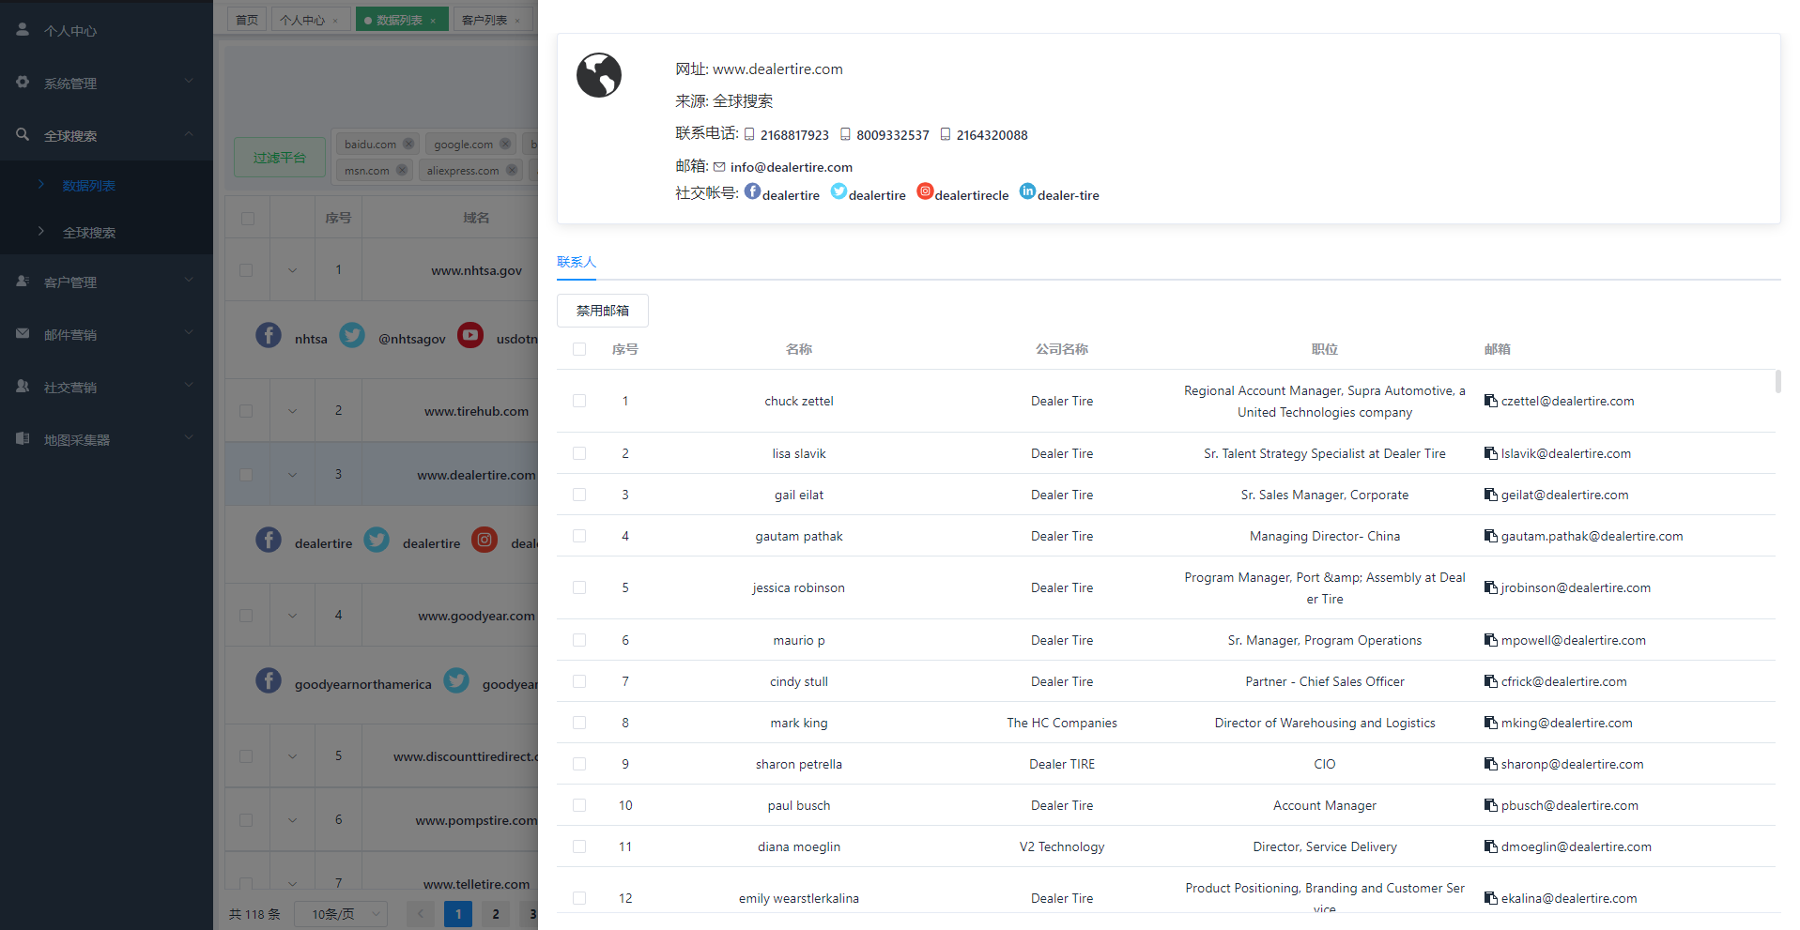Click the Facebook icon beside goodyearnorthamerica

click(x=269, y=680)
